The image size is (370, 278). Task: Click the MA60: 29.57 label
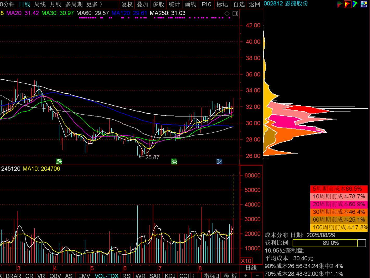pos(93,13)
